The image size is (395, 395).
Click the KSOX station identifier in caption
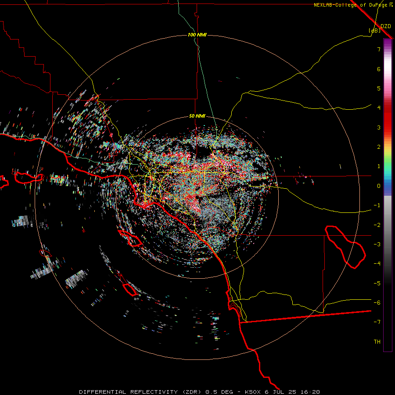[x=253, y=392]
